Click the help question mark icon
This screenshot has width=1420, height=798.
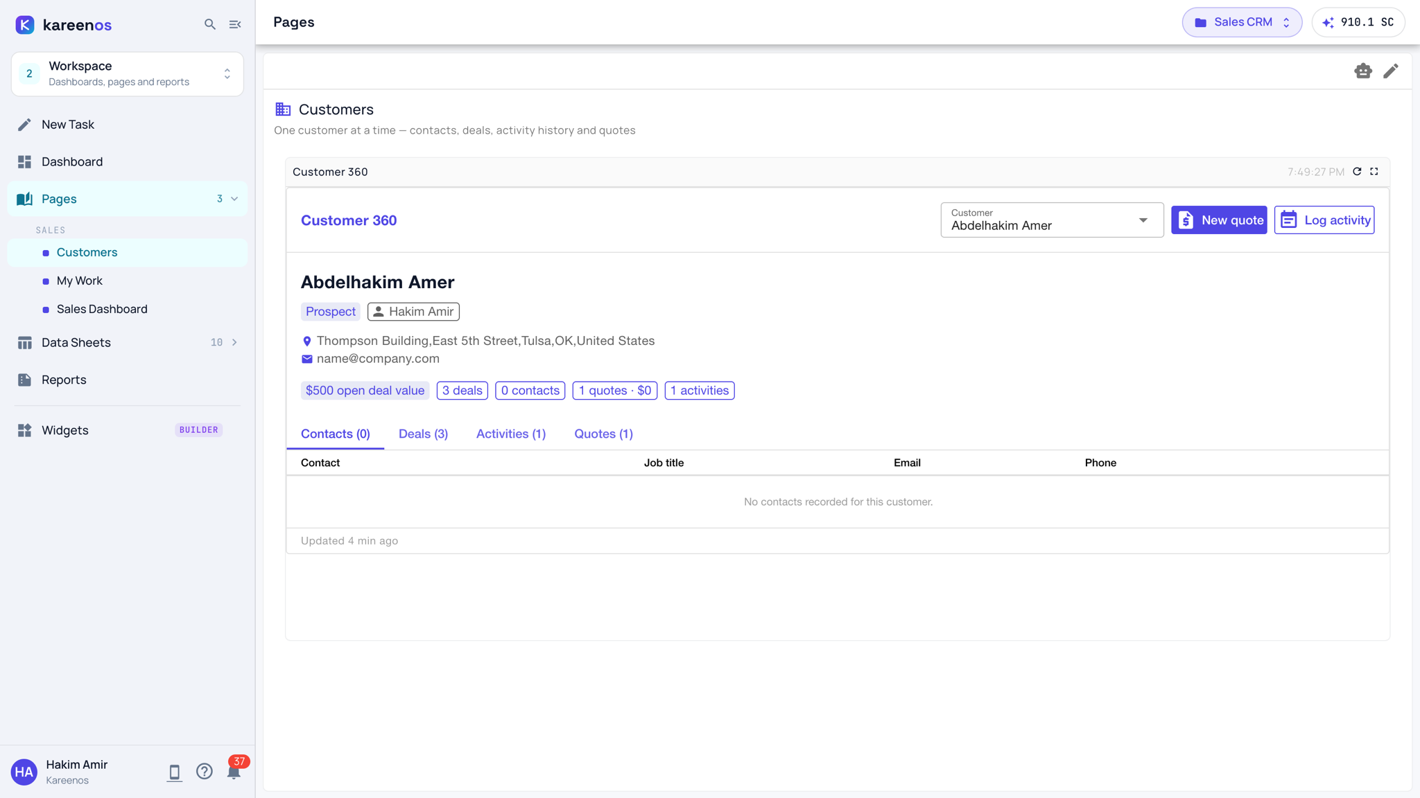coord(204,772)
